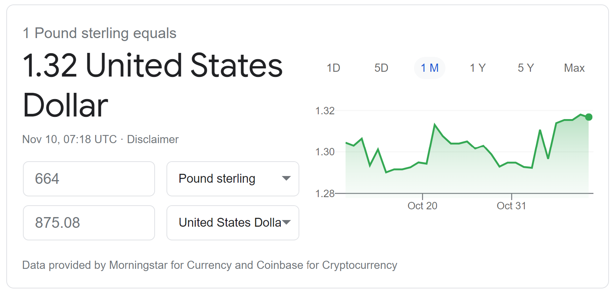Select the amount field showing 664
Screen dimensions: 616x294
[x=89, y=179]
